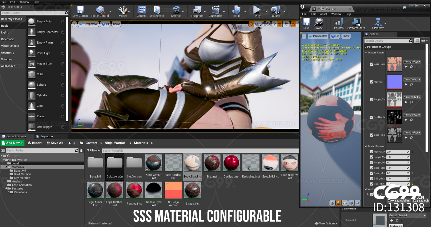Click the Launch toolbar icon
The width and height of the screenshot is (431, 227).
(275, 11)
